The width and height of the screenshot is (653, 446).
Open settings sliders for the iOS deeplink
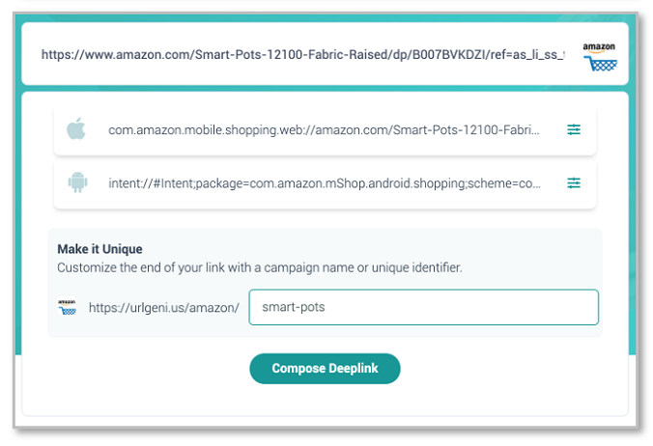[574, 129]
